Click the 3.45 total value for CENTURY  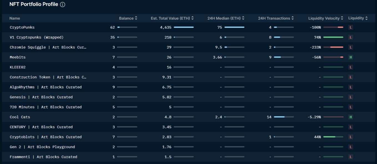click(167, 127)
